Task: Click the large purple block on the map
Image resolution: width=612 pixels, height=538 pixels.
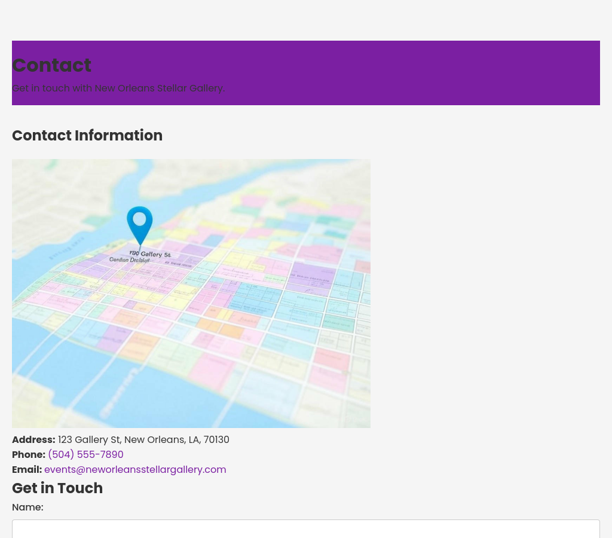Action: 310,276
